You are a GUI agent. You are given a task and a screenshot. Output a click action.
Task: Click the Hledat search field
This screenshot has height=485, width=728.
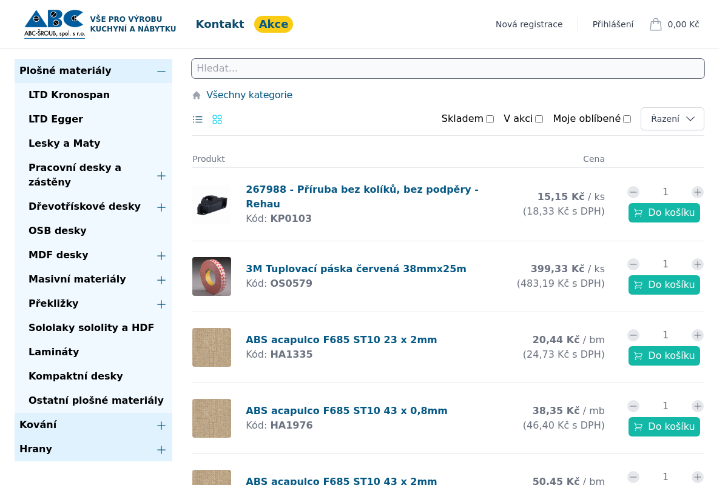click(x=448, y=69)
